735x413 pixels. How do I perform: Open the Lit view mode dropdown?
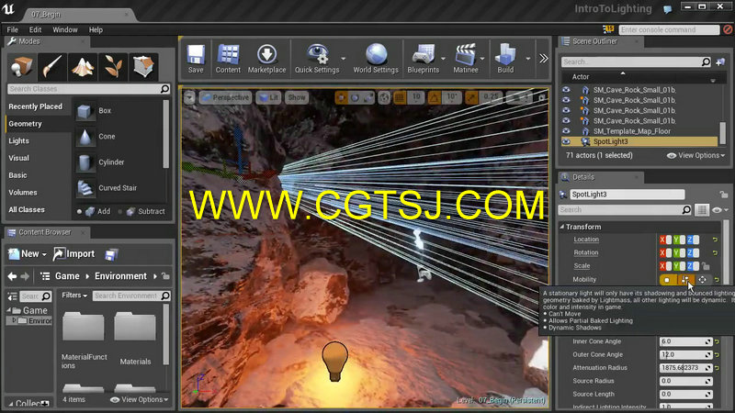pos(268,97)
